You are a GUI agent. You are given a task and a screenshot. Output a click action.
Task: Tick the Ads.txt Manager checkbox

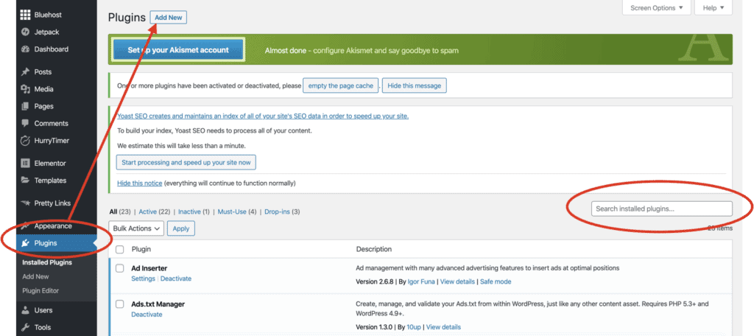coord(120,304)
